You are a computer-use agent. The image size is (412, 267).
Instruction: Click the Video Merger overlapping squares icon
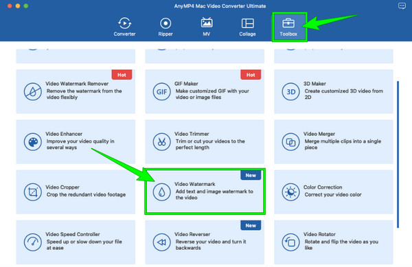tap(290, 142)
